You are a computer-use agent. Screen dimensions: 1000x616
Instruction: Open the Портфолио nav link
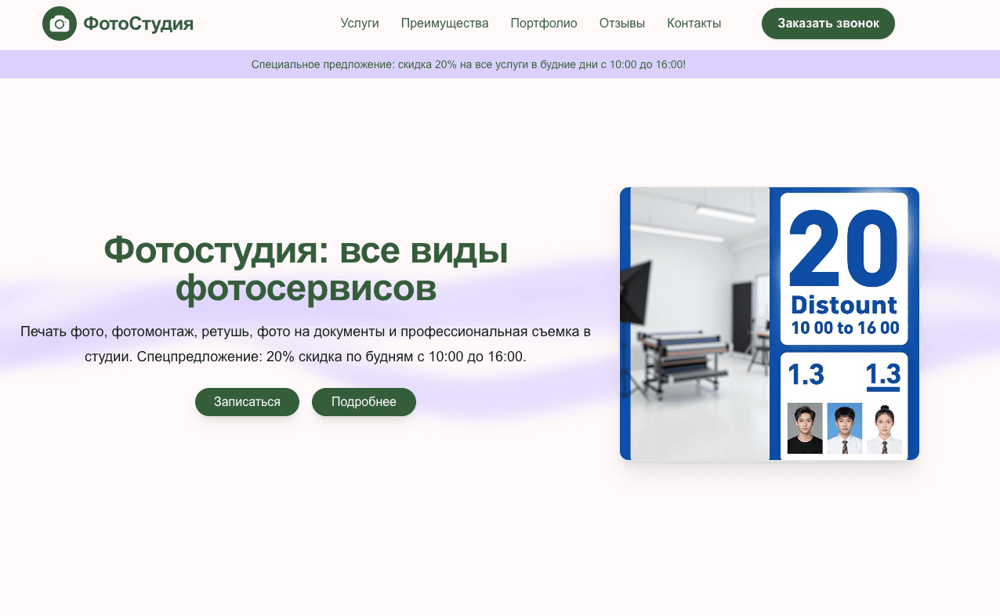click(x=544, y=24)
